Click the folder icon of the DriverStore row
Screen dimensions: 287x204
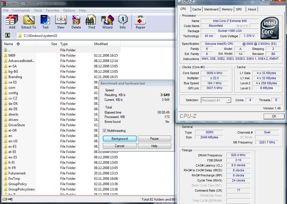[5, 125]
